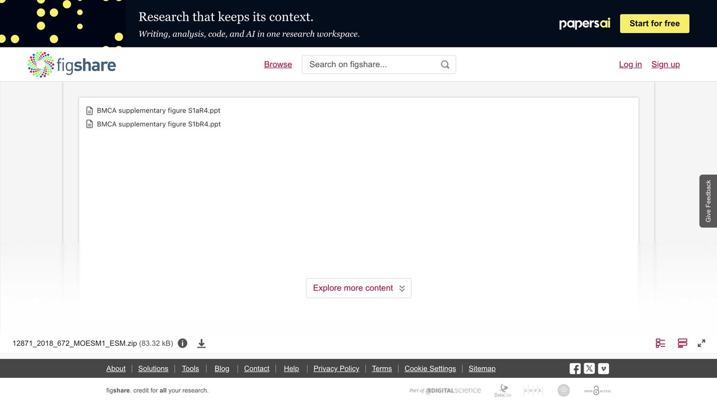Open the Tools footer link
Viewport: 717px width, 403px height.
coord(190,368)
